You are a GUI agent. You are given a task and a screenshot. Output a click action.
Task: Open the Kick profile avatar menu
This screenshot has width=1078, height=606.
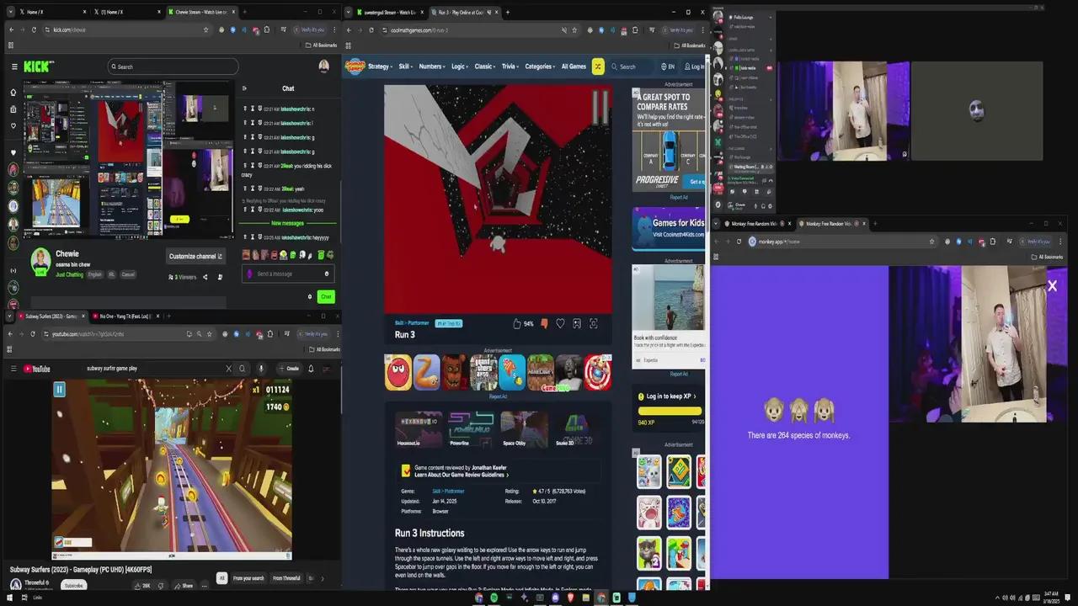tap(323, 66)
